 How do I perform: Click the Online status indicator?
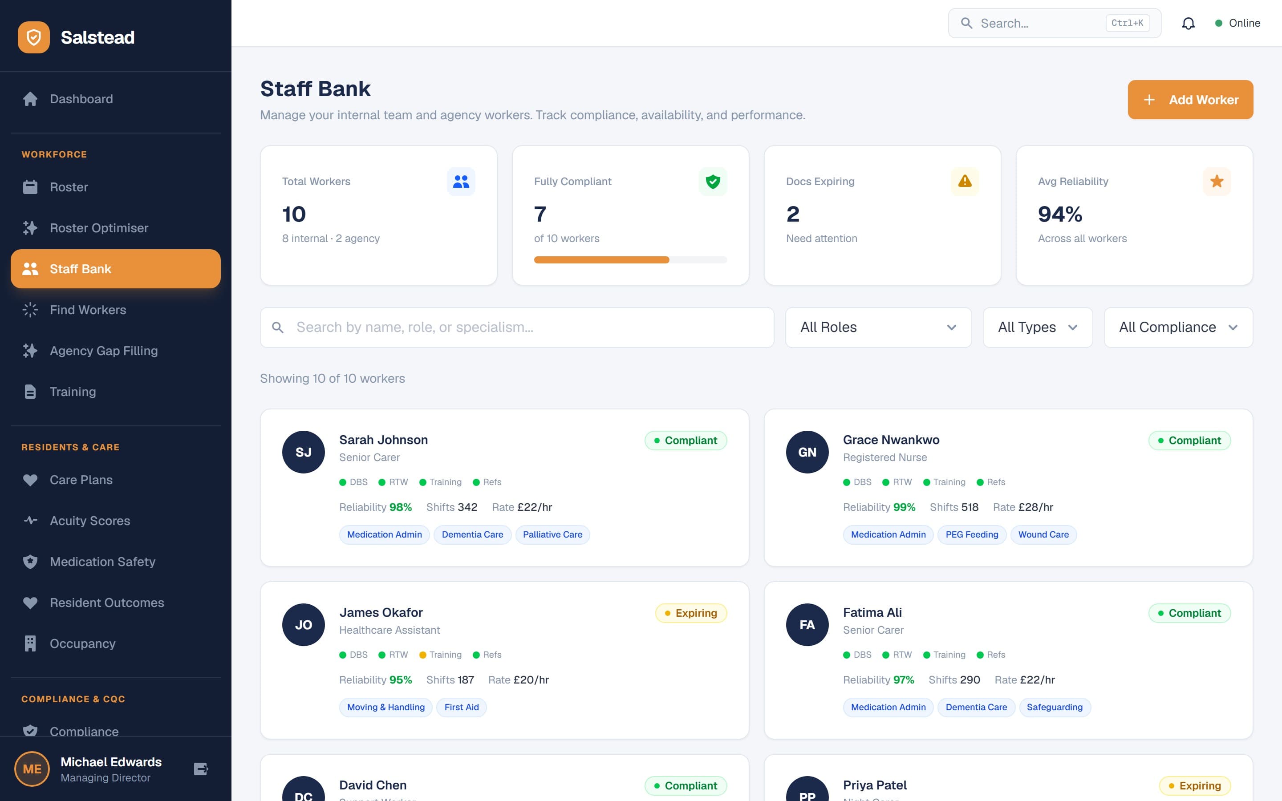point(1237,23)
